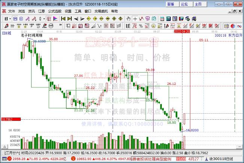This screenshot has width=244, height=163.
Task: Open the calculator toolbar icon
Action: [169, 19]
